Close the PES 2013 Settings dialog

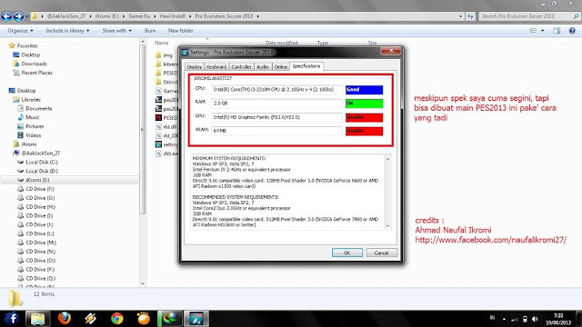pyautogui.click(x=391, y=51)
